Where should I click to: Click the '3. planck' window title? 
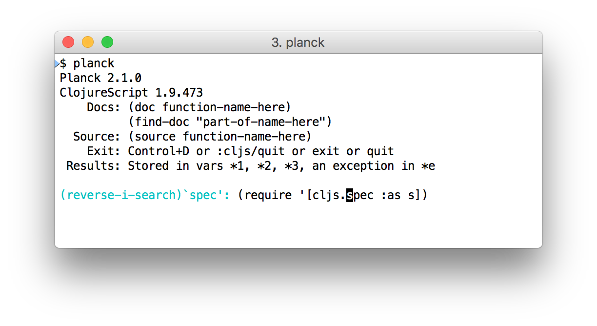[x=298, y=42]
